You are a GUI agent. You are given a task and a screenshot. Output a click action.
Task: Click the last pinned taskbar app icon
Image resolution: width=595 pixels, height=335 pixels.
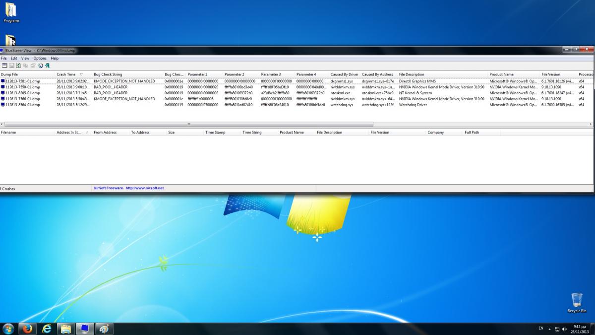click(x=104, y=329)
